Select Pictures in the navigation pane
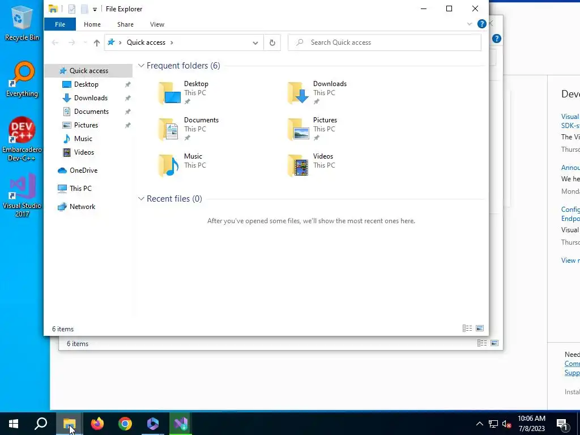This screenshot has width=580, height=435. pyautogui.click(x=88, y=125)
